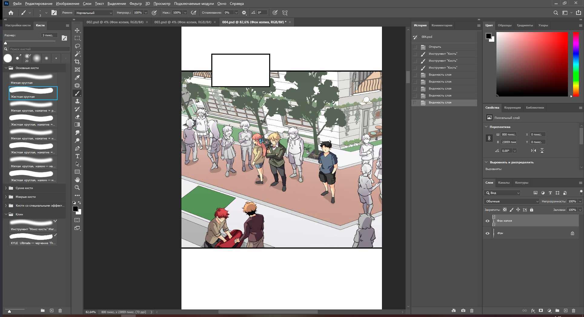Open the "Градиенты" panel tab
The image size is (584, 317).
click(525, 25)
